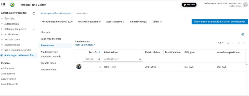Expand the Datenquellen prüfen chevron

point(34,29)
